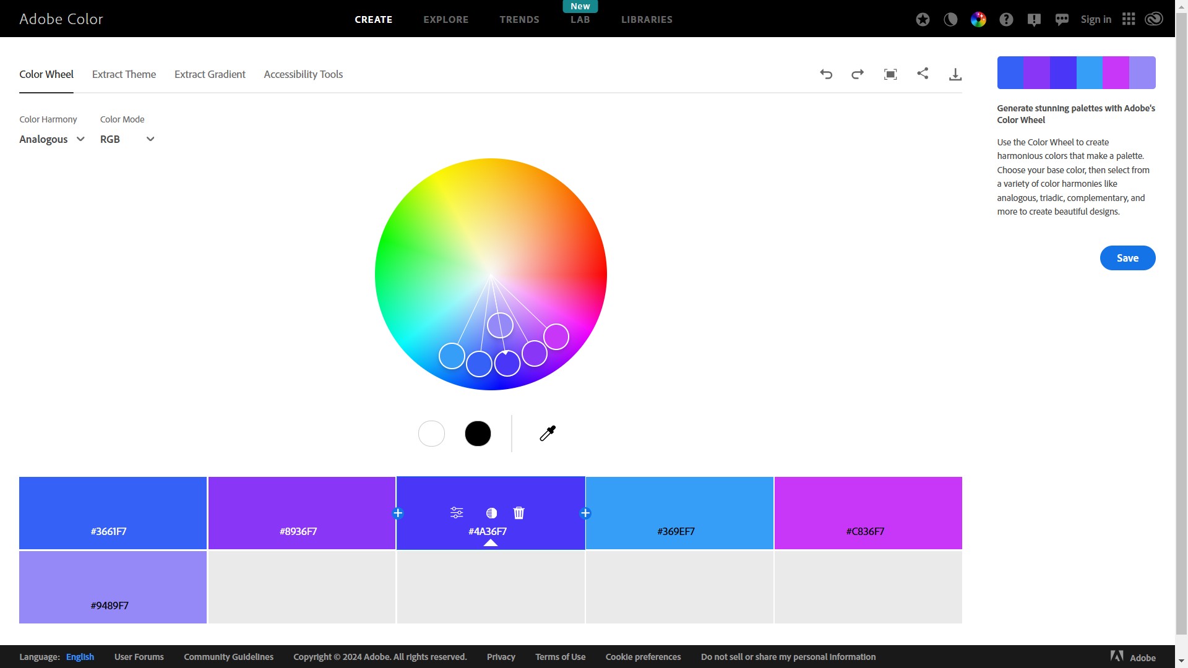1188x668 pixels.
Task: Open LAB in top navigation
Action: pos(580,20)
